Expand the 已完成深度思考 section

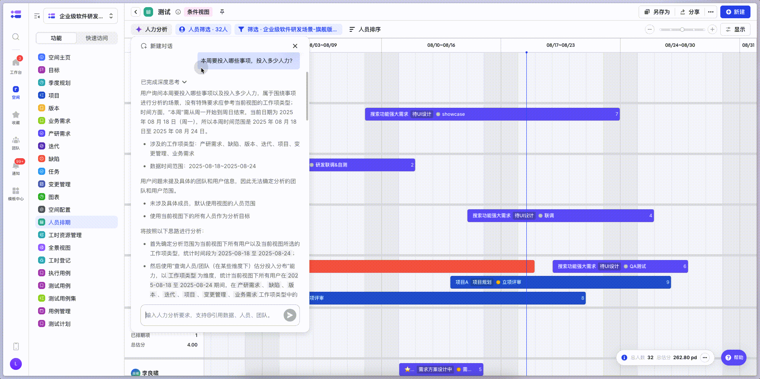[x=164, y=82]
